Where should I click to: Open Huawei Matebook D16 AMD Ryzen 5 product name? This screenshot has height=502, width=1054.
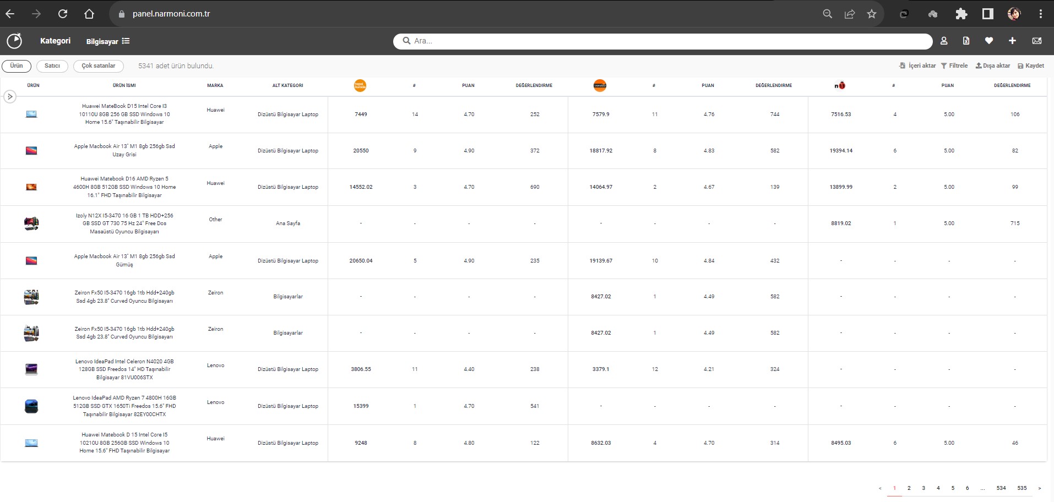coord(124,187)
